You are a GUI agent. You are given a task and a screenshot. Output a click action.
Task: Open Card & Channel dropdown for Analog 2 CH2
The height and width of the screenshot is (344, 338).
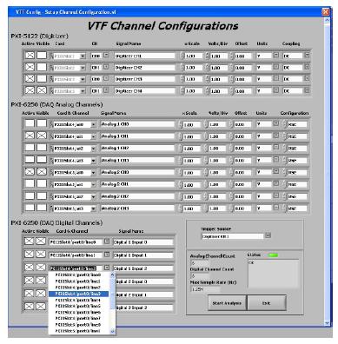coord(93,197)
